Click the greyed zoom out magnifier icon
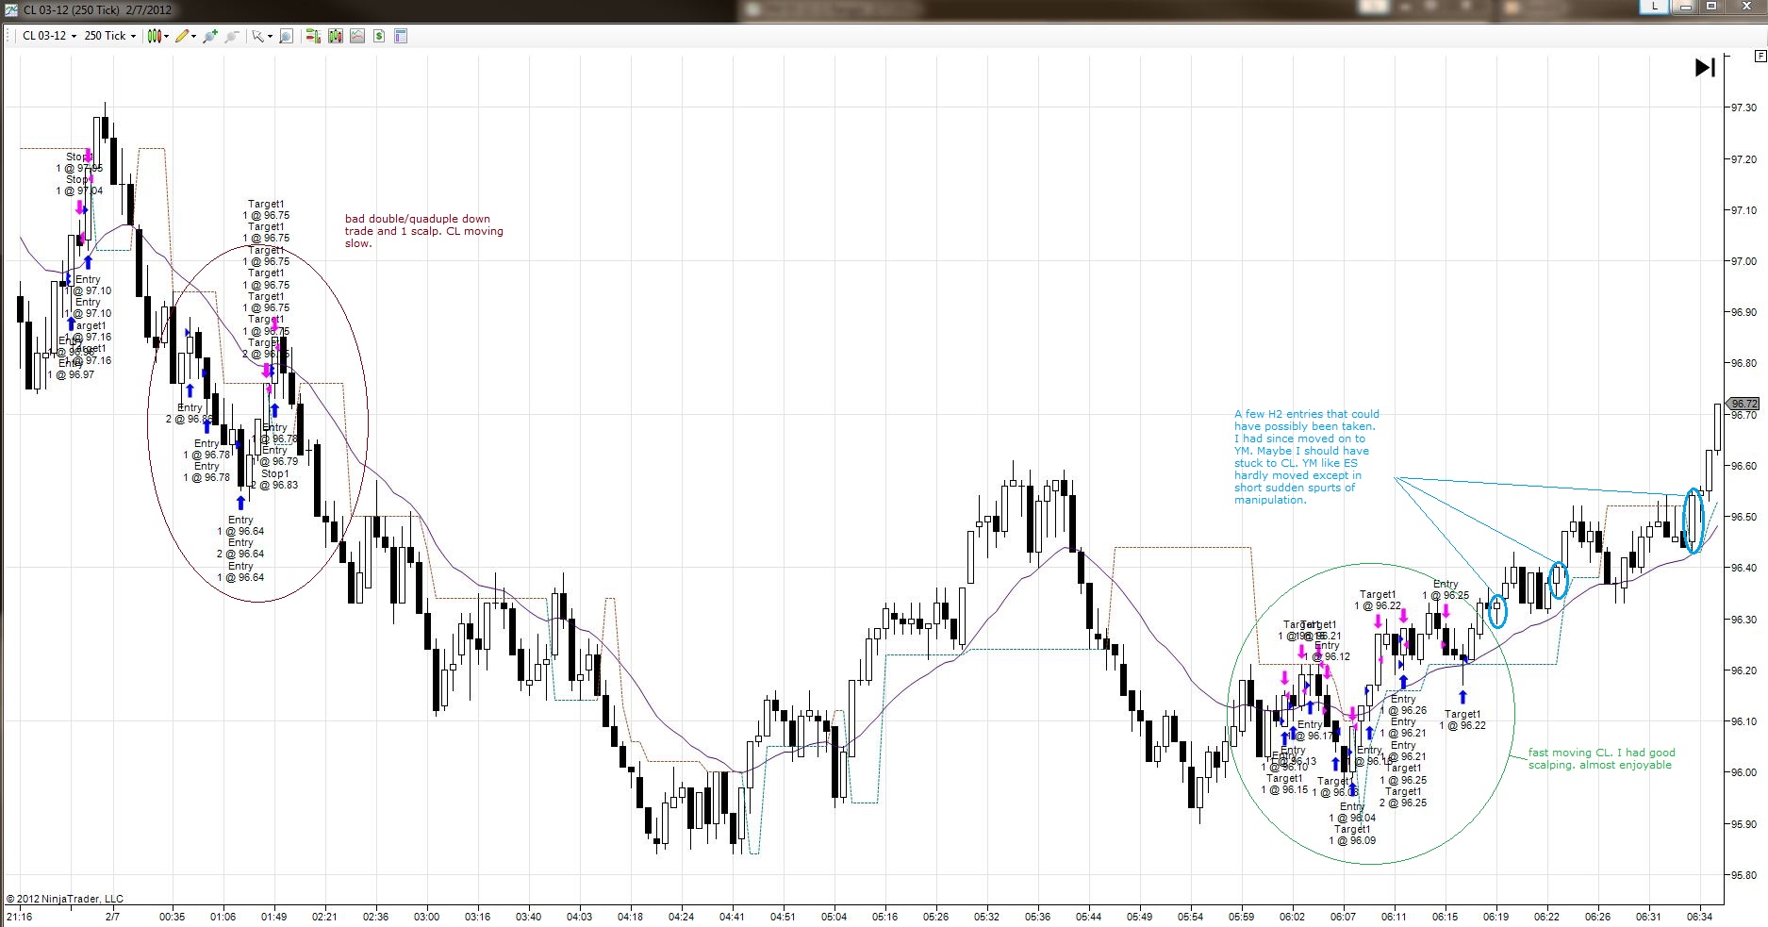 click(231, 36)
